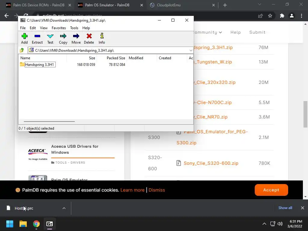Download the Sony_Clie_S320-600.zip file
308x231 pixels.
point(211,163)
